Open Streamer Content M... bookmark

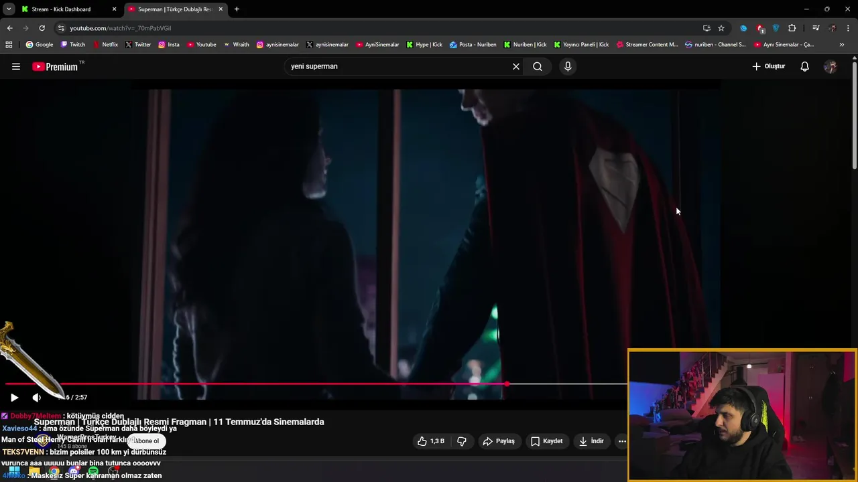pos(647,45)
